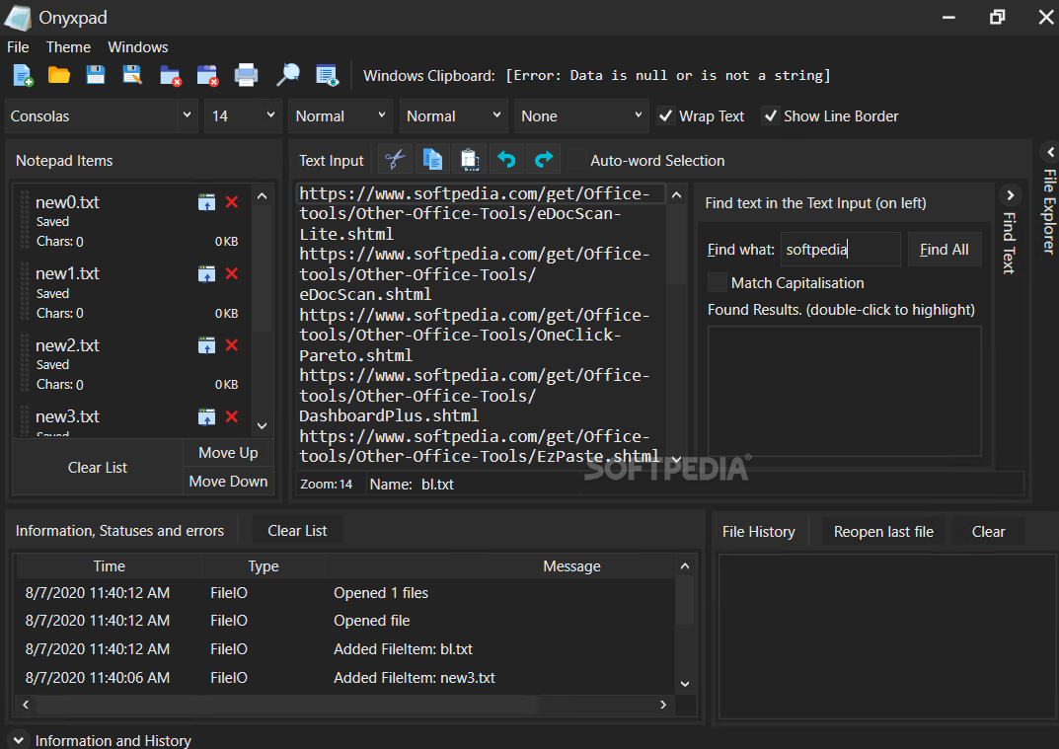
Task: Open new2.txt in new window icon
Action: tap(206, 345)
